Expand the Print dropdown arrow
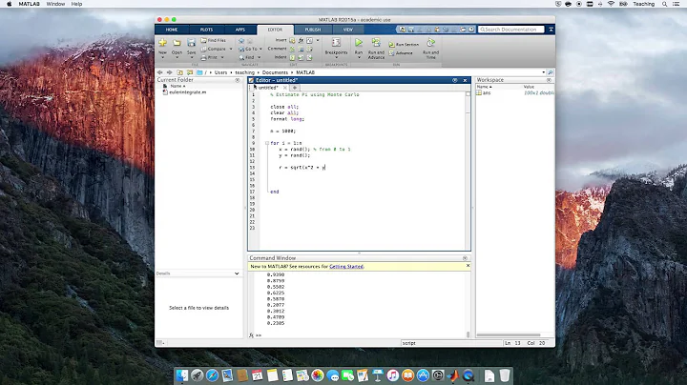The width and height of the screenshot is (687, 385). click(222, 57)
